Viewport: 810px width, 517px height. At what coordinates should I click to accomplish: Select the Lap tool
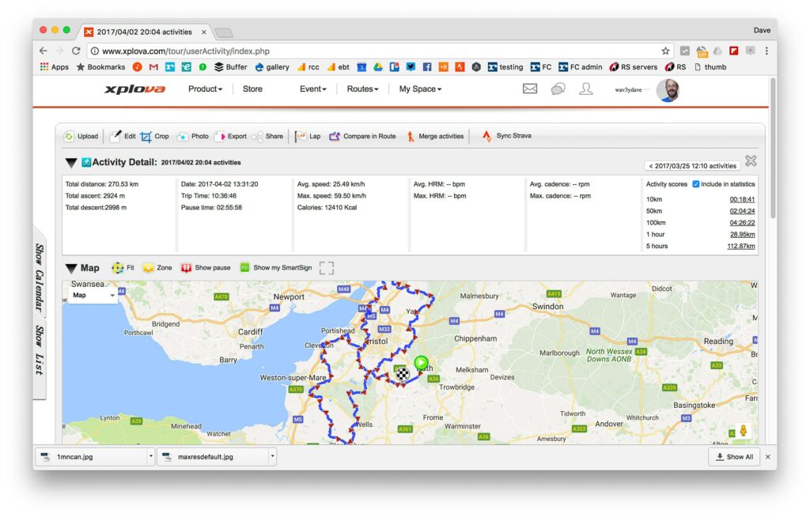pyautogui.click(x=300, y=136)
